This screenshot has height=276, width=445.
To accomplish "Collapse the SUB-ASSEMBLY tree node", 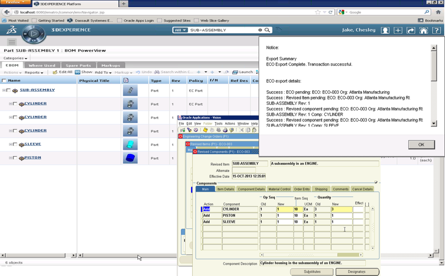I will 3,90.
